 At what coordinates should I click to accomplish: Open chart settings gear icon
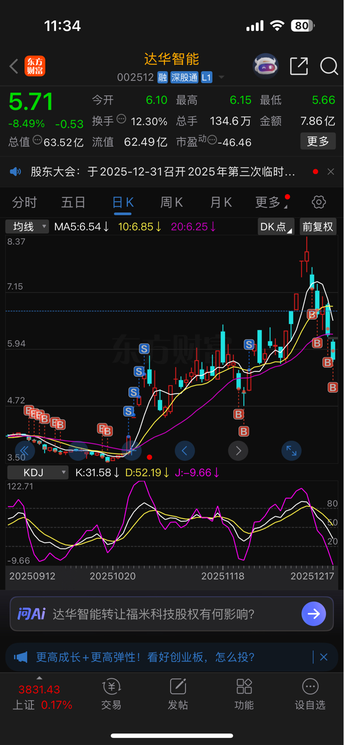(319, 202)
